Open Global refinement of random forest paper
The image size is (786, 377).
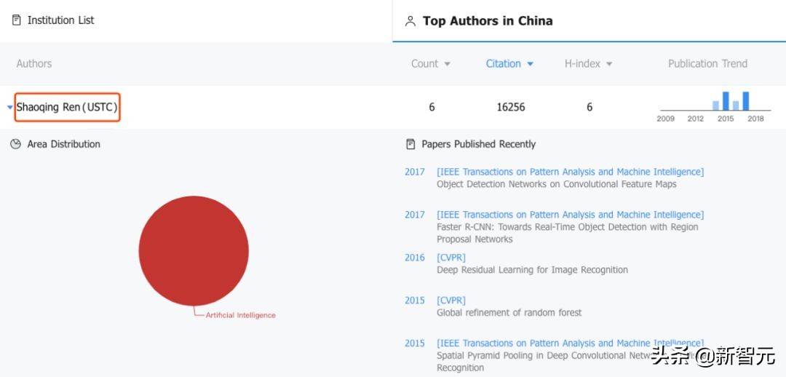click(509, 313)
